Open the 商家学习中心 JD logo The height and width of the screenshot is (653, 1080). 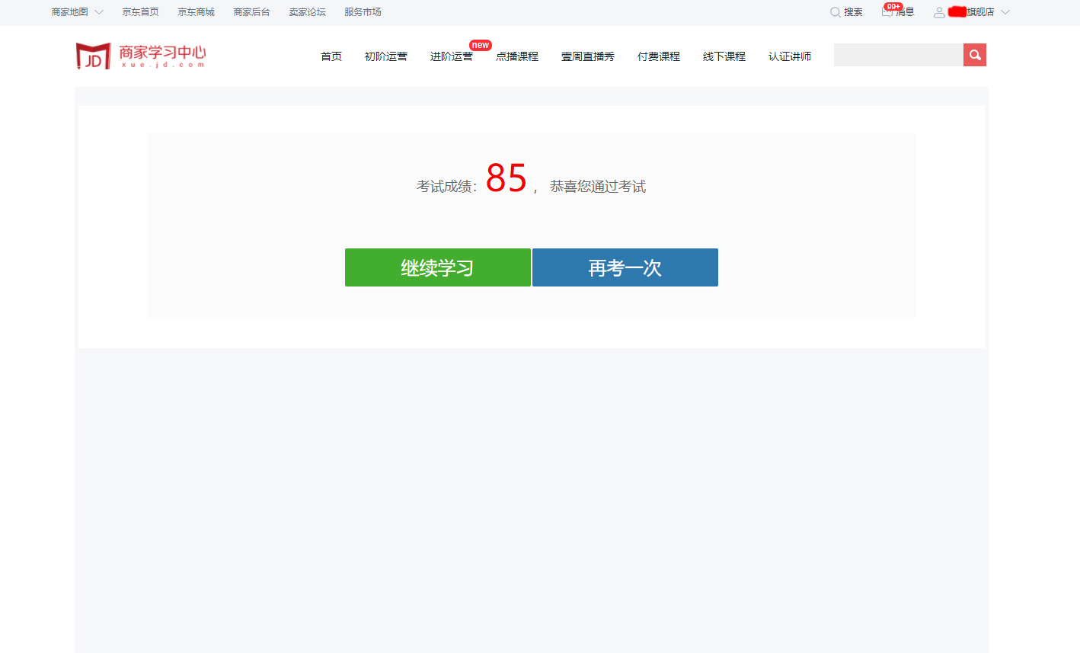point(141,56)
